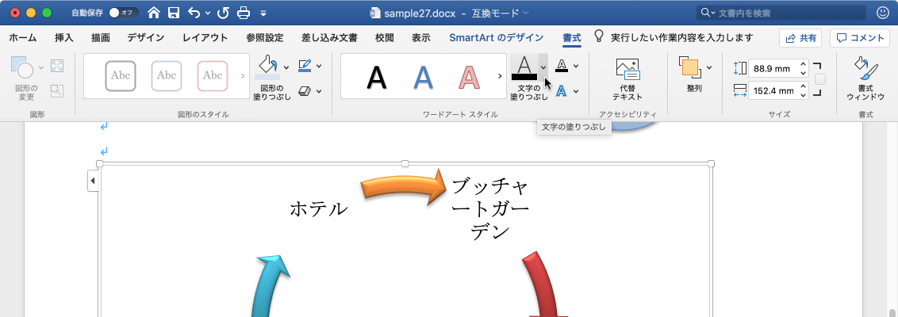This screenshot has height=317, width=898.
Task: Click the shrink shape icon
Action: 57,90
